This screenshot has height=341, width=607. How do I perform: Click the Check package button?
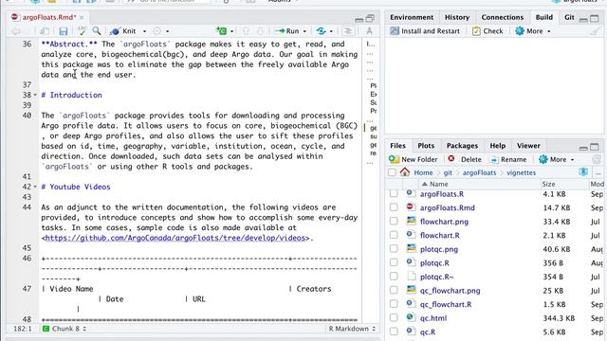point(487,31)
